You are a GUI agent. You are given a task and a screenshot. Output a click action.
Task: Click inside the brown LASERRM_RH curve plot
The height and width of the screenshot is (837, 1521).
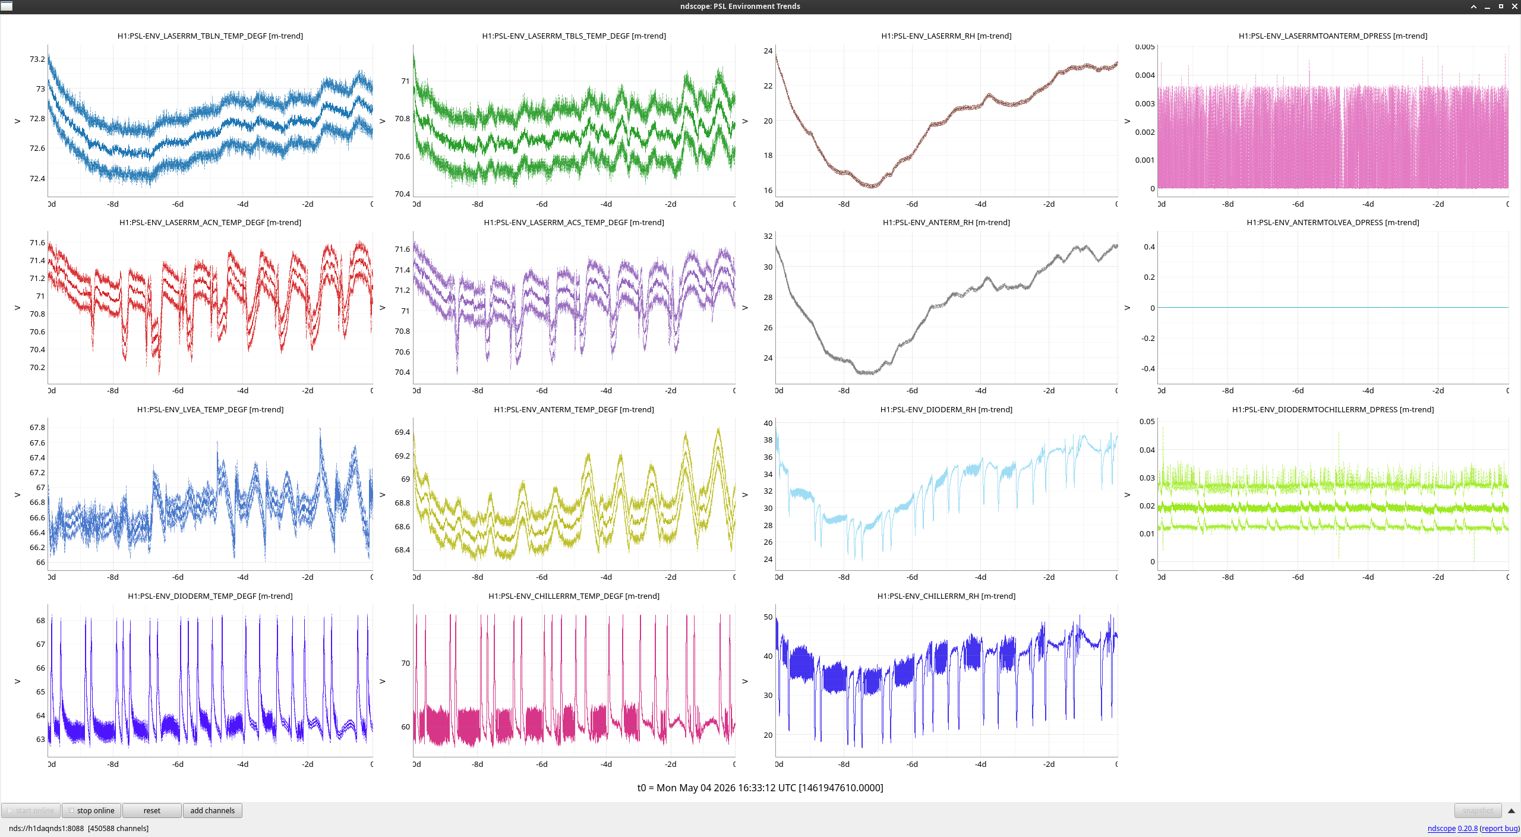pyautogui.click(x=946, y=121)
